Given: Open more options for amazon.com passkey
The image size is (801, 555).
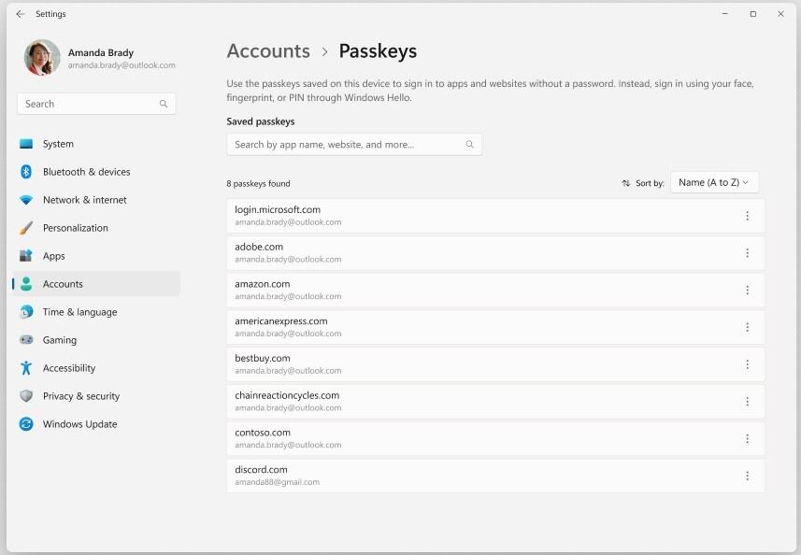Looking at the screenshot, I should pos(747,291).
